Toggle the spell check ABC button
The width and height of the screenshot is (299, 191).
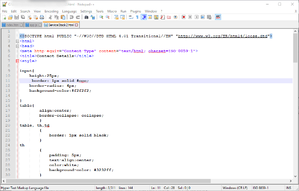coord(218,17)
